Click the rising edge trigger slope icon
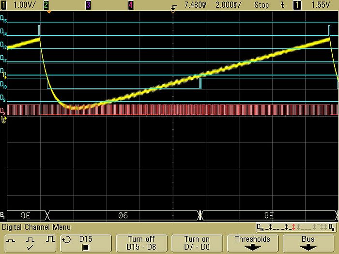 pyautogui.click(x=281, y=4)
